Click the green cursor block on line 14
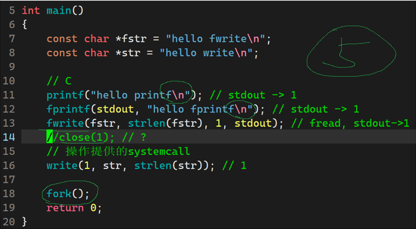 click(50, 137)
